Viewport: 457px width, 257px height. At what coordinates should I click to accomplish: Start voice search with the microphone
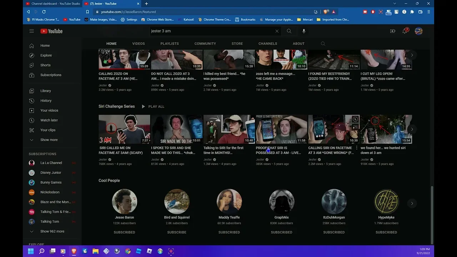(x=304, y=31)
